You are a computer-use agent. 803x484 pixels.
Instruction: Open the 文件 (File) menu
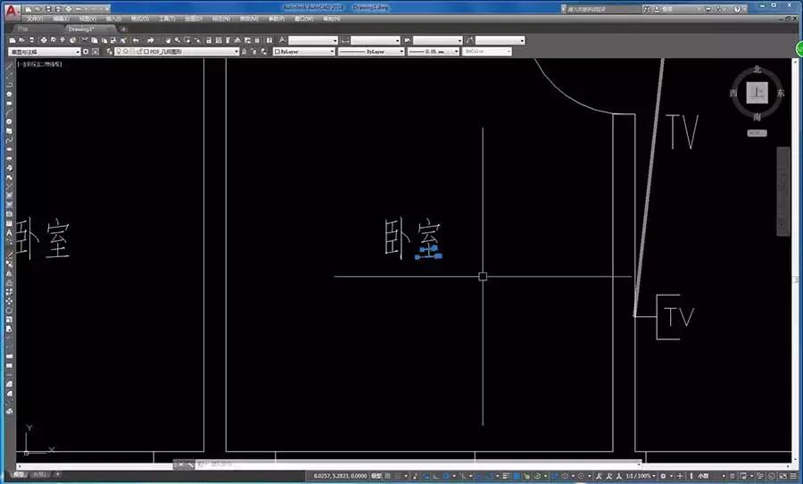34,18
